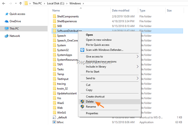Click the Speech folder icon

pos(54,36)
